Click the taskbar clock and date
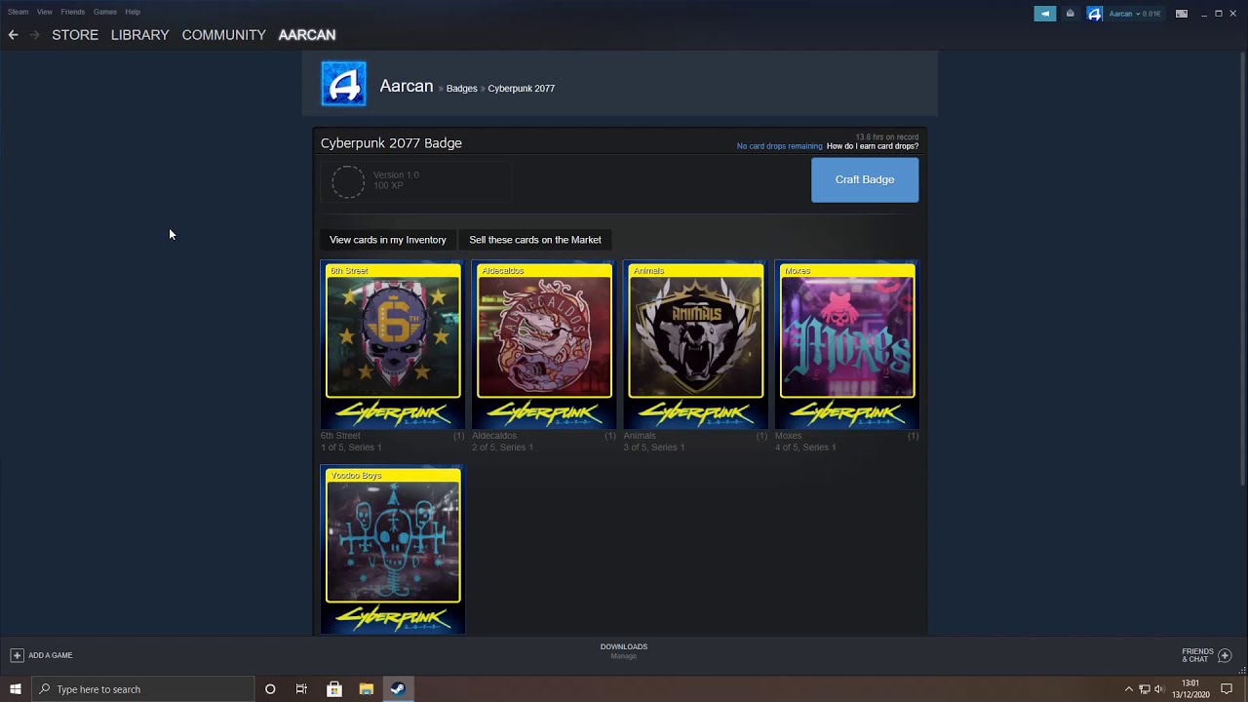 (x=1190, y=689)
